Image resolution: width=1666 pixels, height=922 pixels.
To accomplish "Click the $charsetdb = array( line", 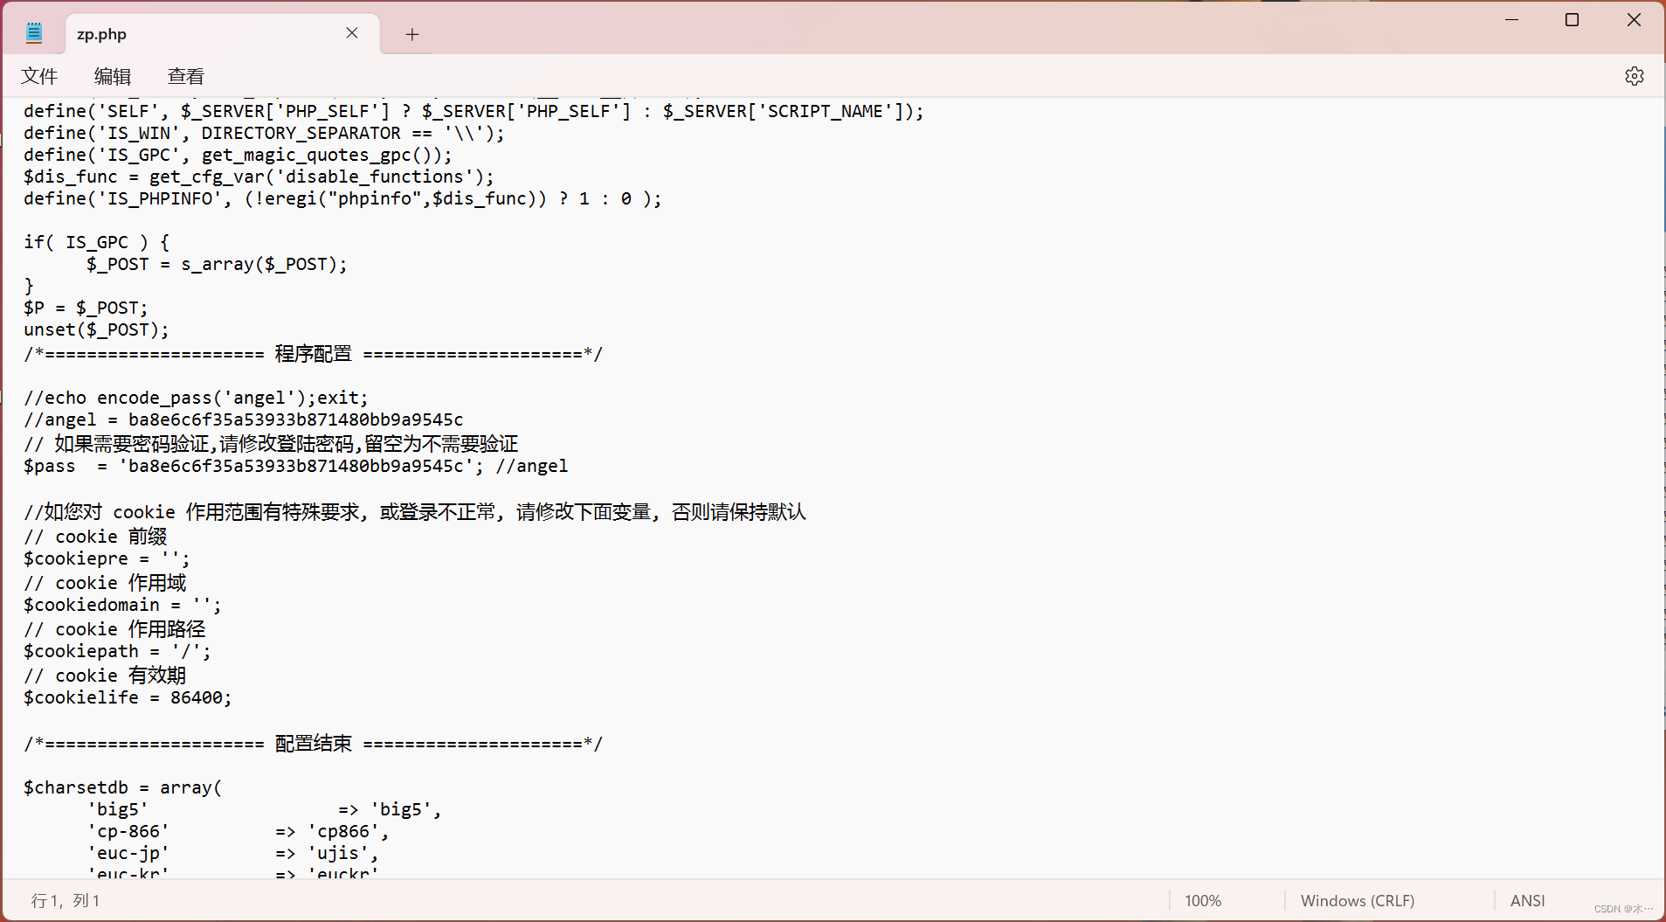I will pyautogui.click(x=122, y=787).
